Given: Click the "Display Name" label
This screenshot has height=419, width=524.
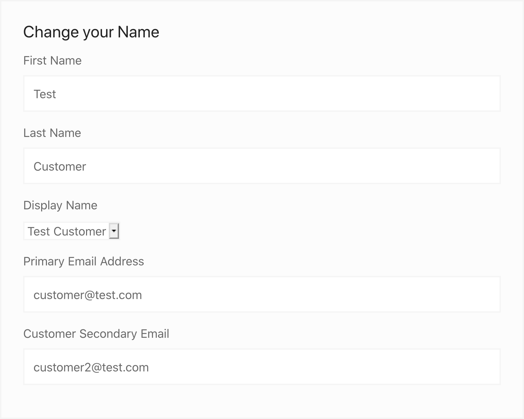Looking at the screenshot, I should click(x=60, y=205).
